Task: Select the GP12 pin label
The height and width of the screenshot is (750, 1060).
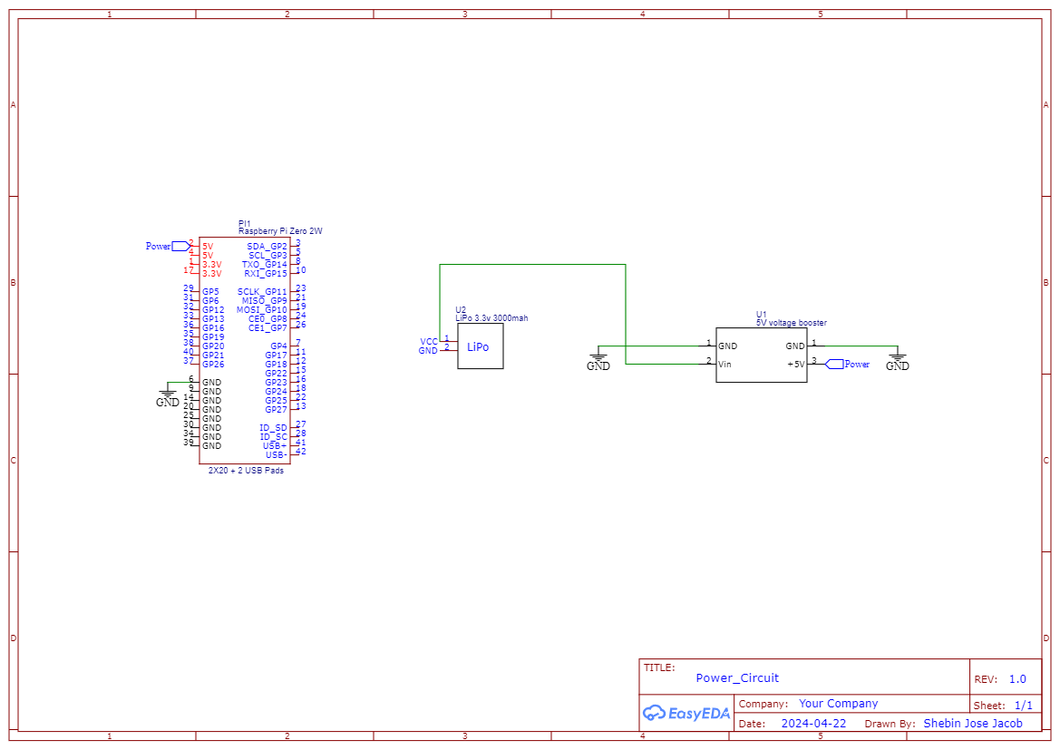Action: [x=213, y=310]
